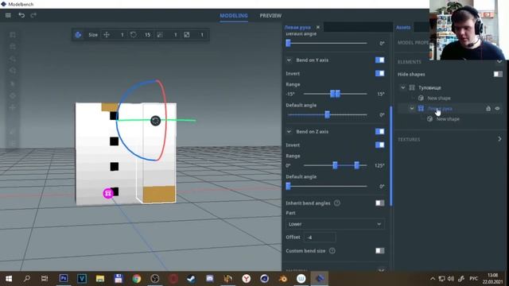Click the highlighted Левая рука part icon
509x286 pixels.
pos(421,108)
